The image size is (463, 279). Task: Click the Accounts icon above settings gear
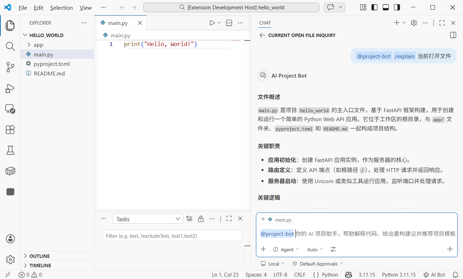coord(10,238)
